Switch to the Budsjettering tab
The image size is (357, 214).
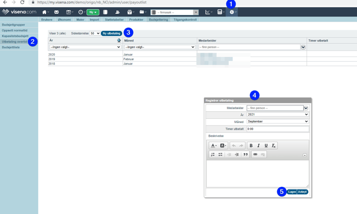[158, 20]
